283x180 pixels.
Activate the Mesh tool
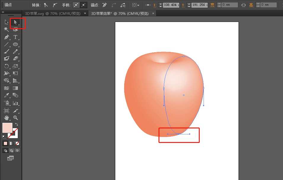click(x=6, y=88)
